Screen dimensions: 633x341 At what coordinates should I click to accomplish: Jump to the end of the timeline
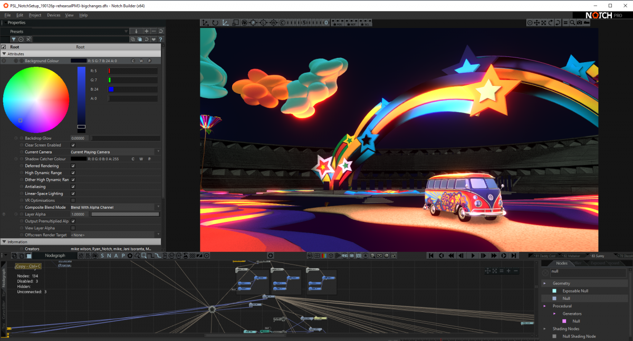514,256
